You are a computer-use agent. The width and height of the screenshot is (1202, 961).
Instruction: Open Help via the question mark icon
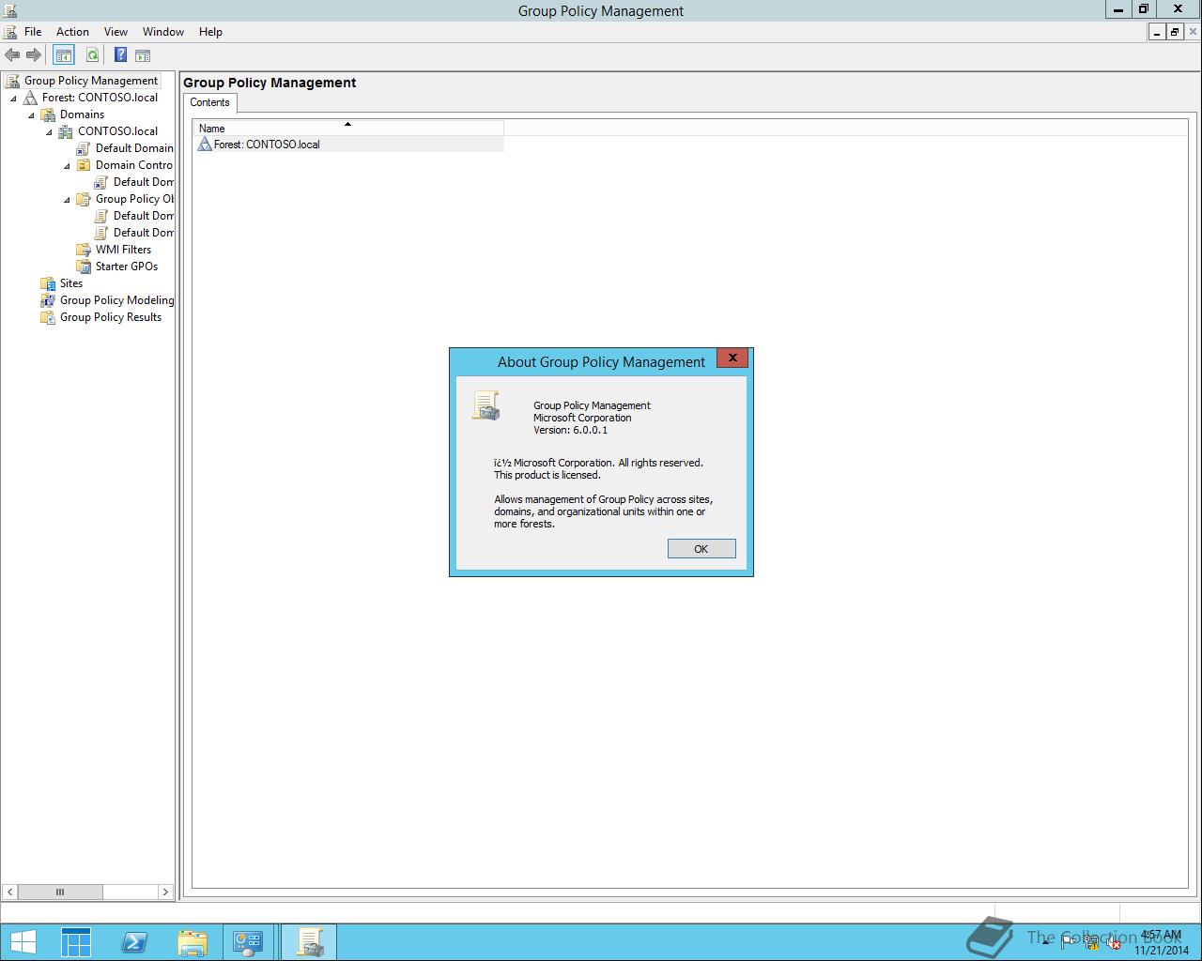[120, 55]
